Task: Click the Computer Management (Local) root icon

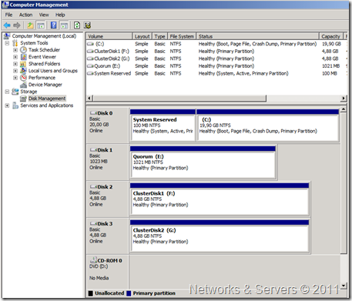Action: [x=7, y=36]
